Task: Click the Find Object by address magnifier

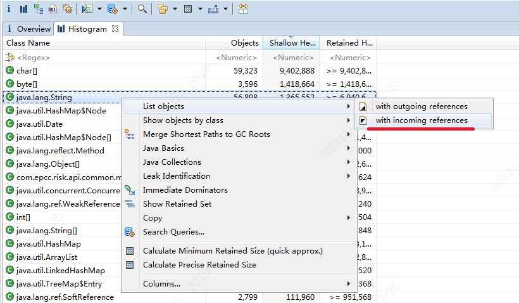Action: click(142, 9)
